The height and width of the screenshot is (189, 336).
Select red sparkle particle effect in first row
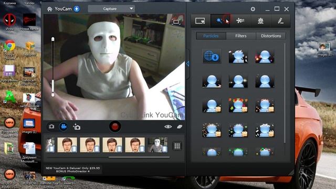(x=265, y=57)
